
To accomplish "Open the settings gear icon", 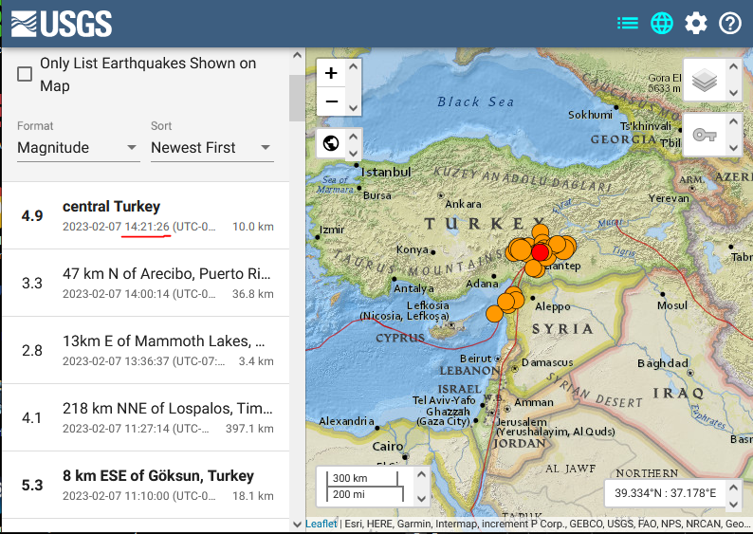I will (x=696, y=23).
